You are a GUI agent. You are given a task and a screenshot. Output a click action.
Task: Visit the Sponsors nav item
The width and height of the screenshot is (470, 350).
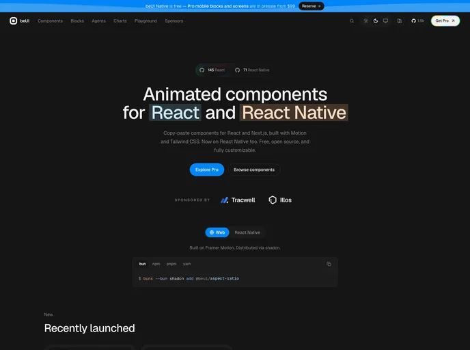[x=174, y=21]
